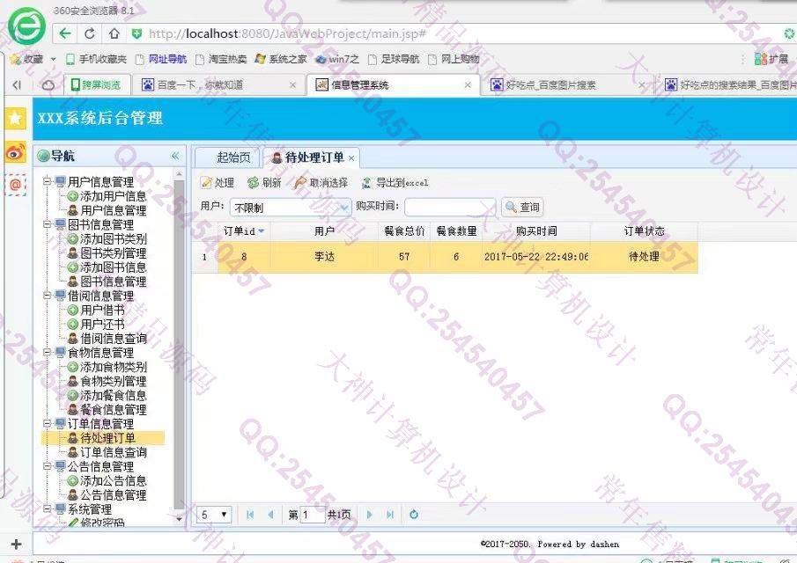Open the page size dropdown showing 5

point(224,515)
